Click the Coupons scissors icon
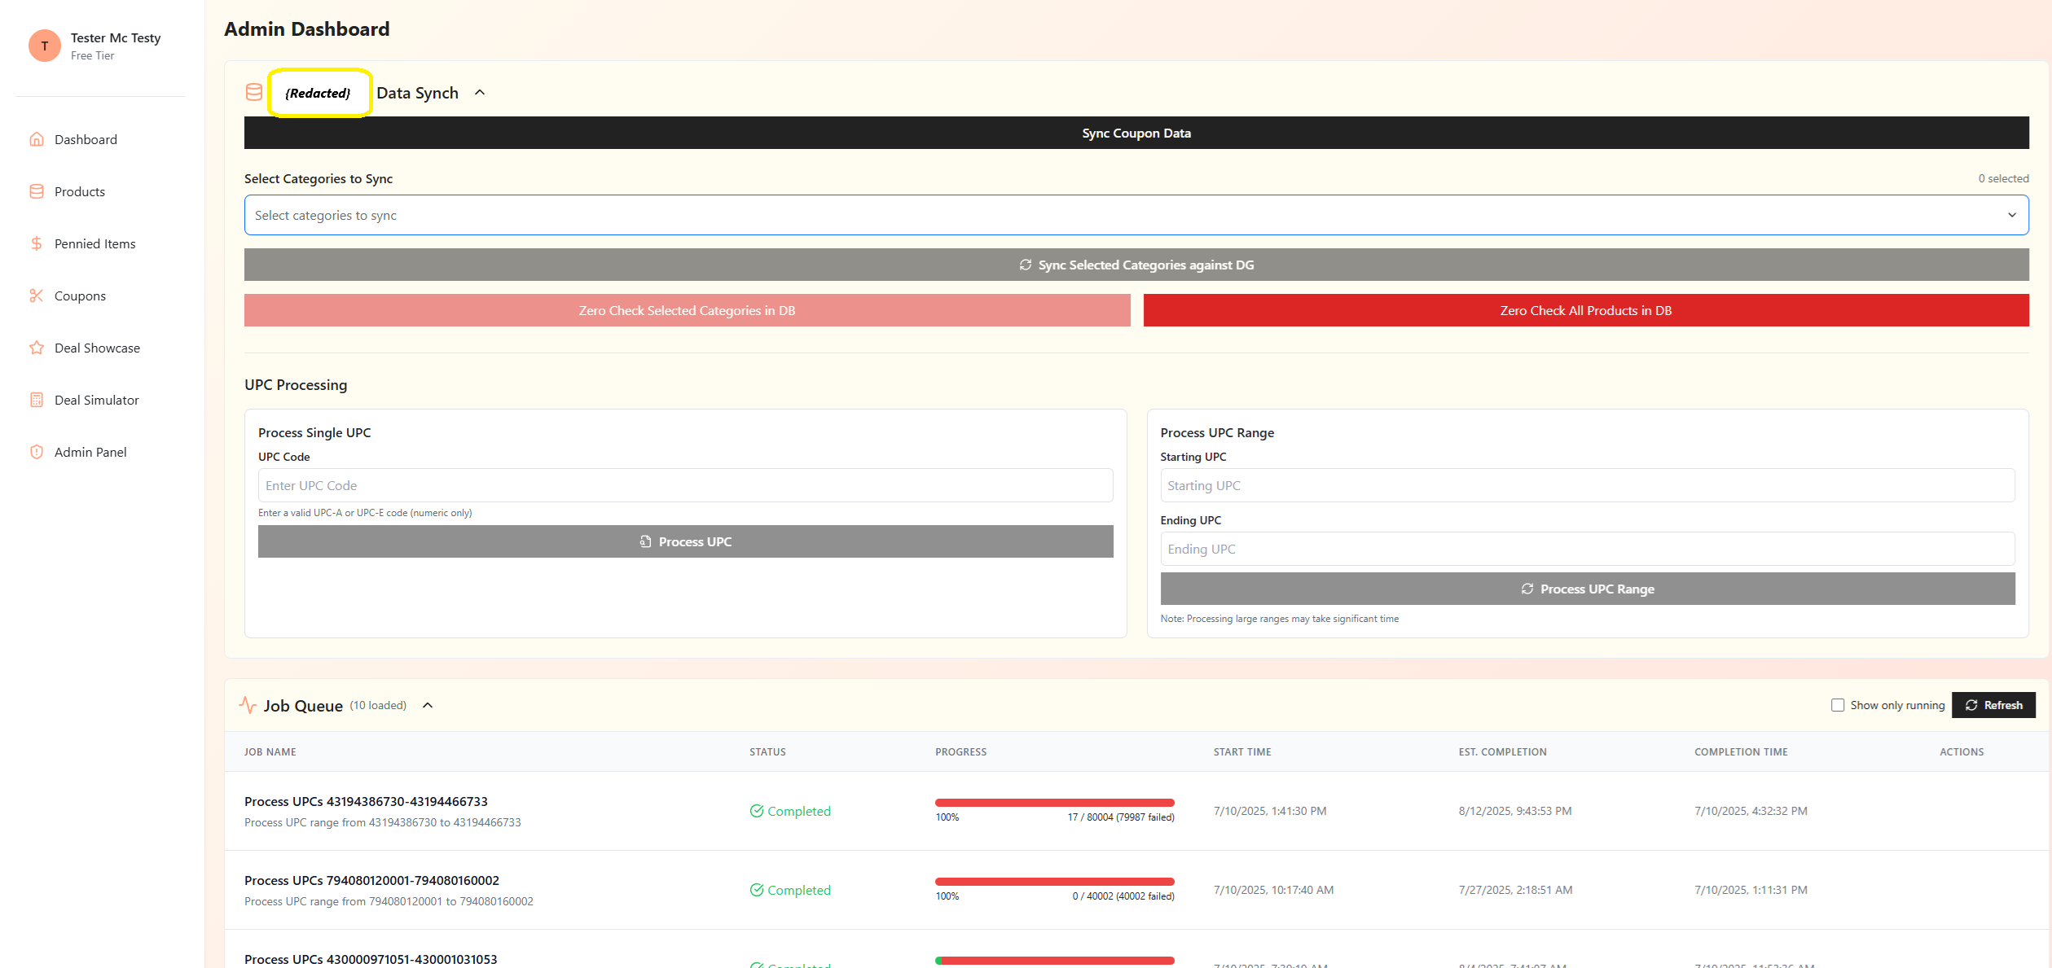 [37, 296]
